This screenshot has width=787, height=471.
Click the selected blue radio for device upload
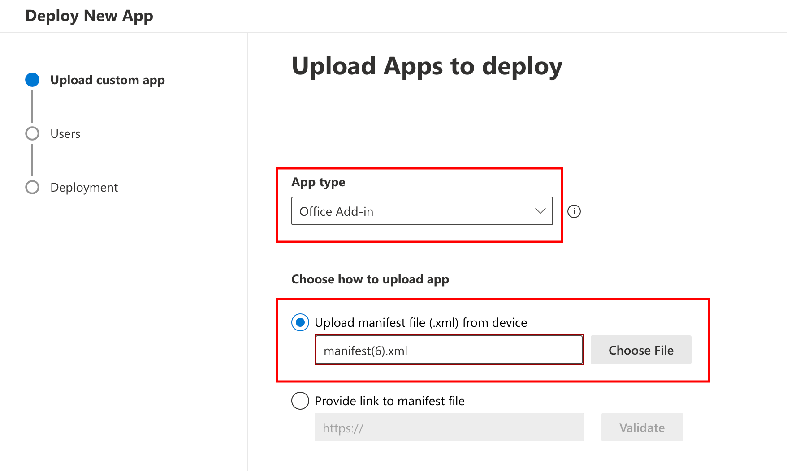pos(300,322)
